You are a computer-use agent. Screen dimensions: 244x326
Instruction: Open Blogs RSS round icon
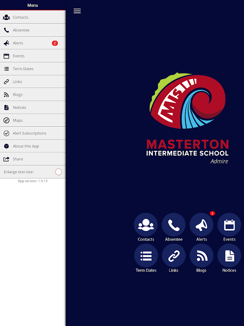(x=201, y=256)
